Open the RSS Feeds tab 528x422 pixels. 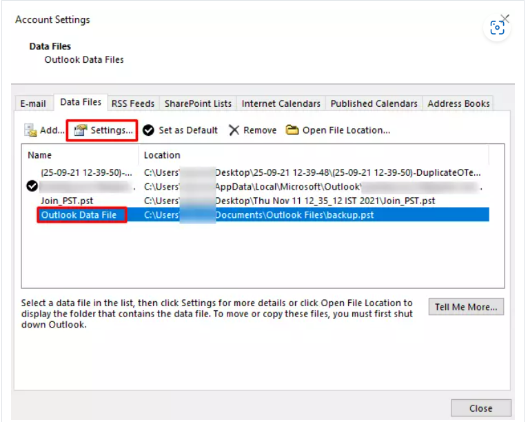click(133, 103)
